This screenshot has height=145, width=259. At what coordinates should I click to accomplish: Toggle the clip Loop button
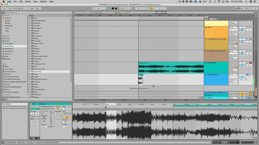67,118
